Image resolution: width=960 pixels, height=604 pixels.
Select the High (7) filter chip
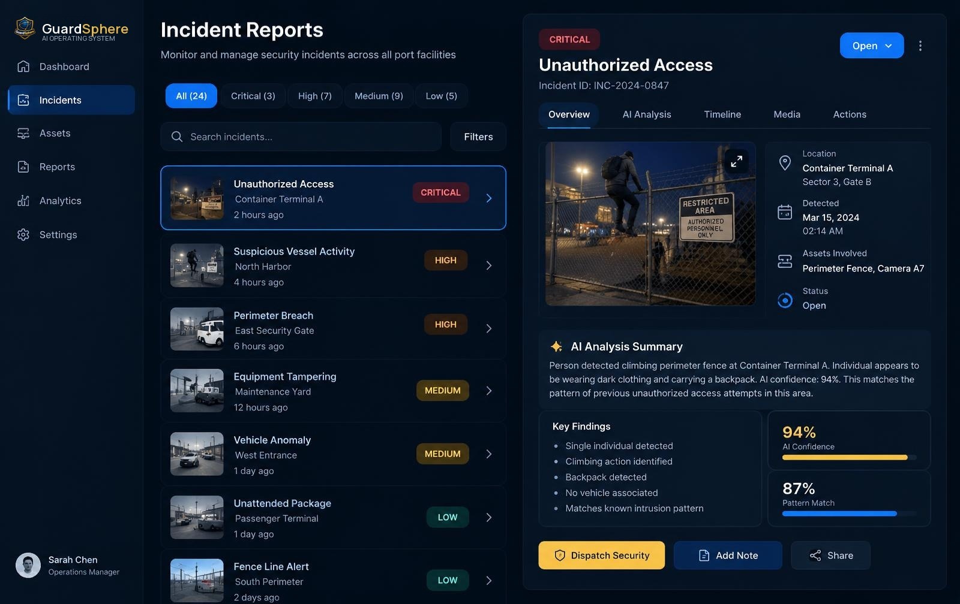pyautogui.click(x=315, y=96)
